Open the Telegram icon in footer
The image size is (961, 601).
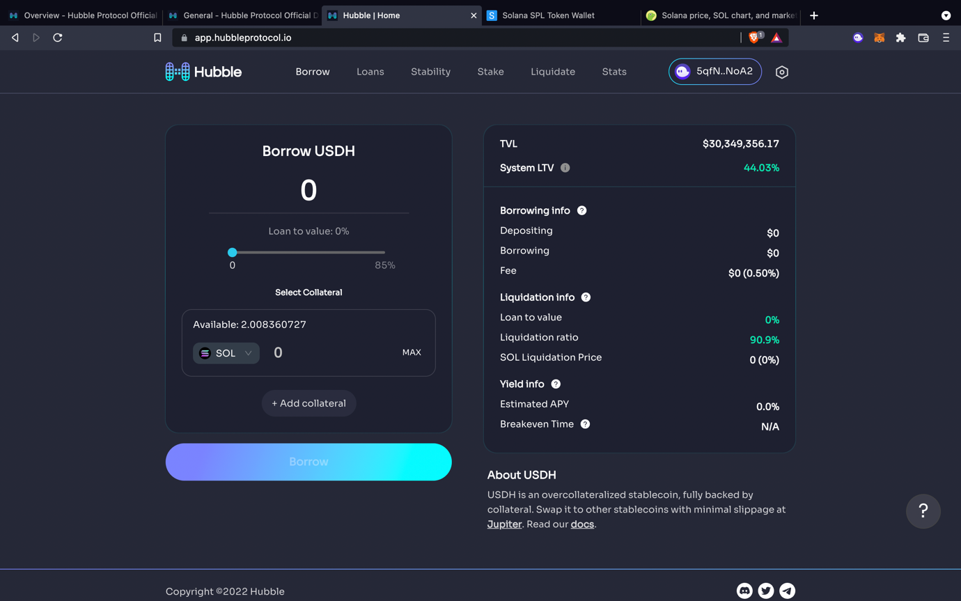point(787,591)
